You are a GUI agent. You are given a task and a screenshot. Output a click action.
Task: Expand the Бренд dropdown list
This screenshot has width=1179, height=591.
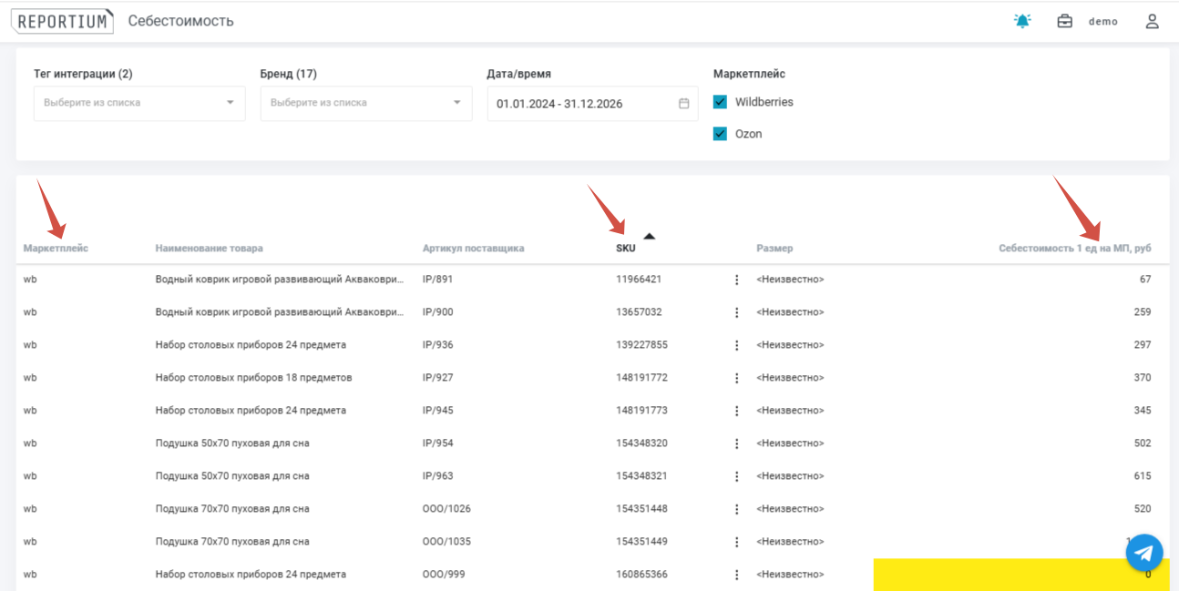click(366, 103)
